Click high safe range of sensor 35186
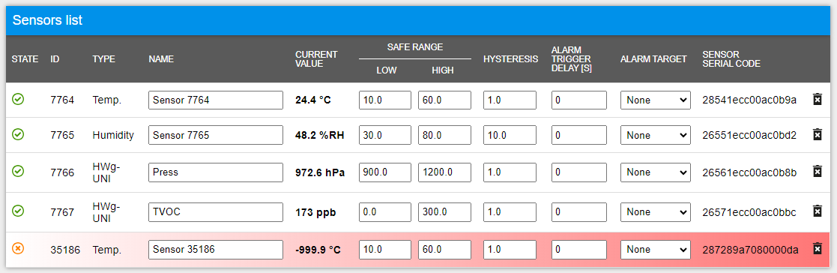The height and width of the screenshot is (273, 837). 444,250
